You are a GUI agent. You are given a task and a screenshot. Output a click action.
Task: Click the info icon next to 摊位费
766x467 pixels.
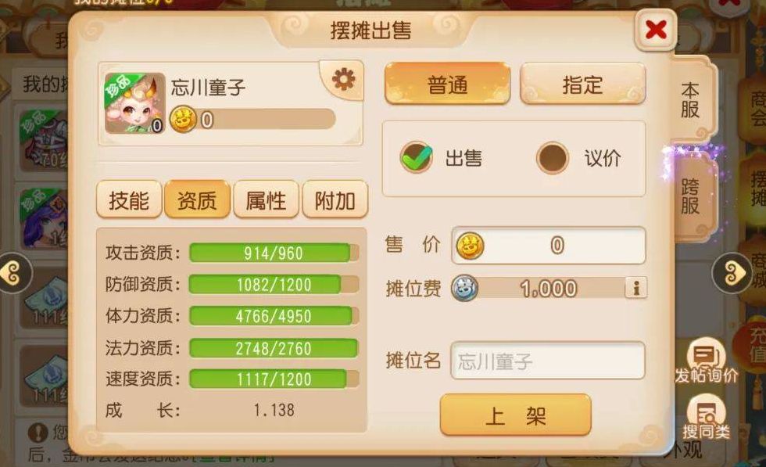(635, 288)
